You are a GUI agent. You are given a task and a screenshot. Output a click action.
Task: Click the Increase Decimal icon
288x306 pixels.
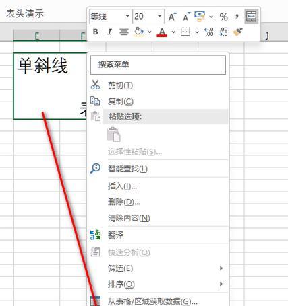pyautogui.click(x=209, y=32)
